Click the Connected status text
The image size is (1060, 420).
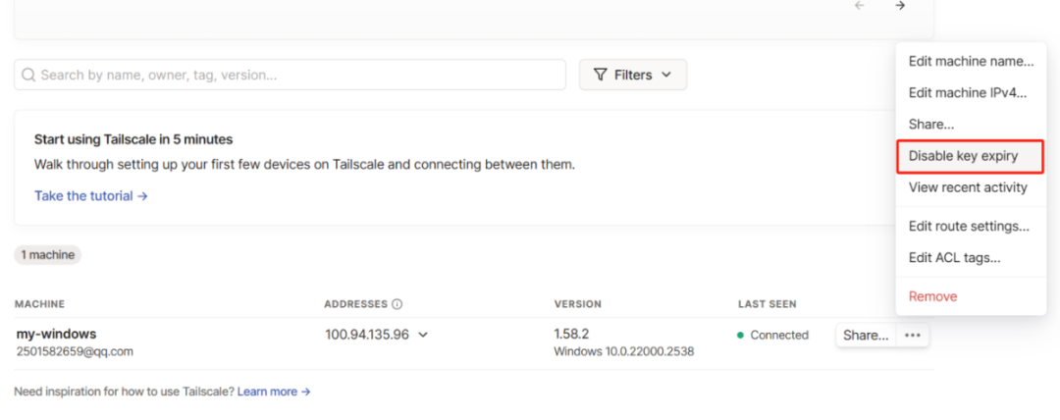(778, 335)
